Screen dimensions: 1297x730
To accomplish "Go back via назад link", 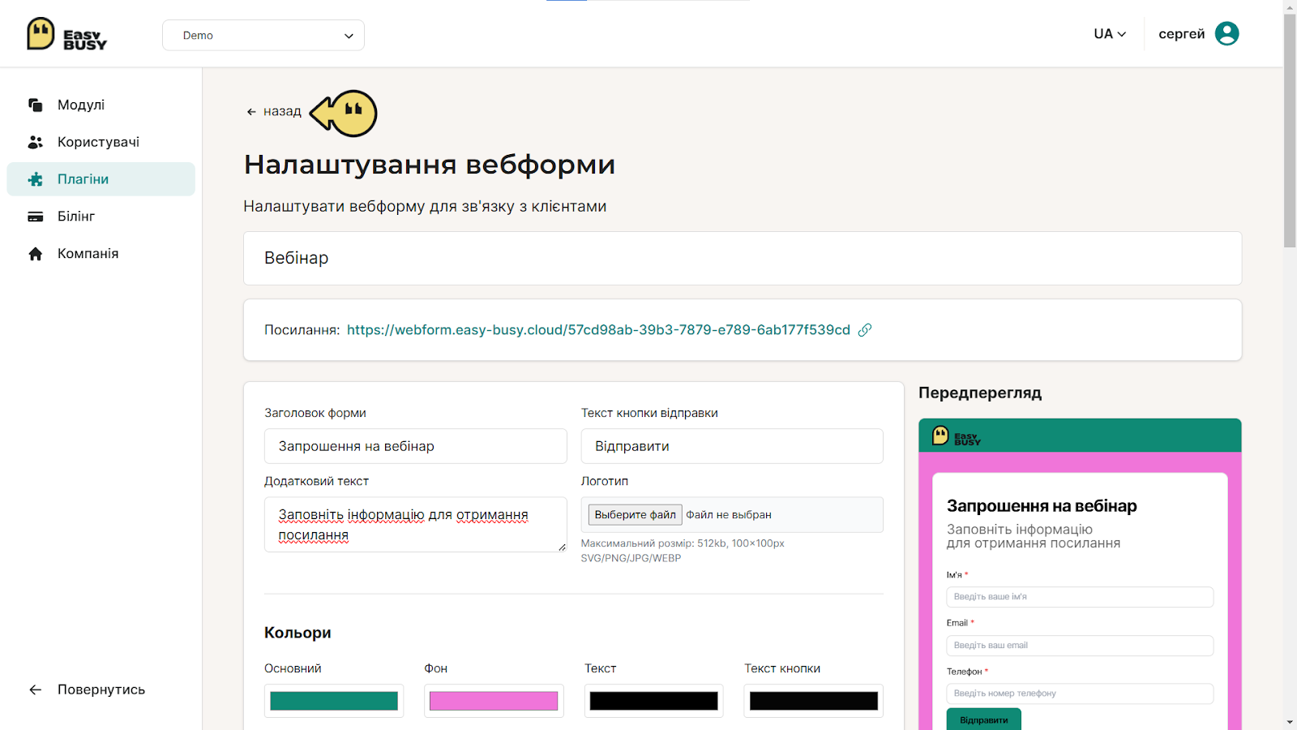I will point(274,111).
